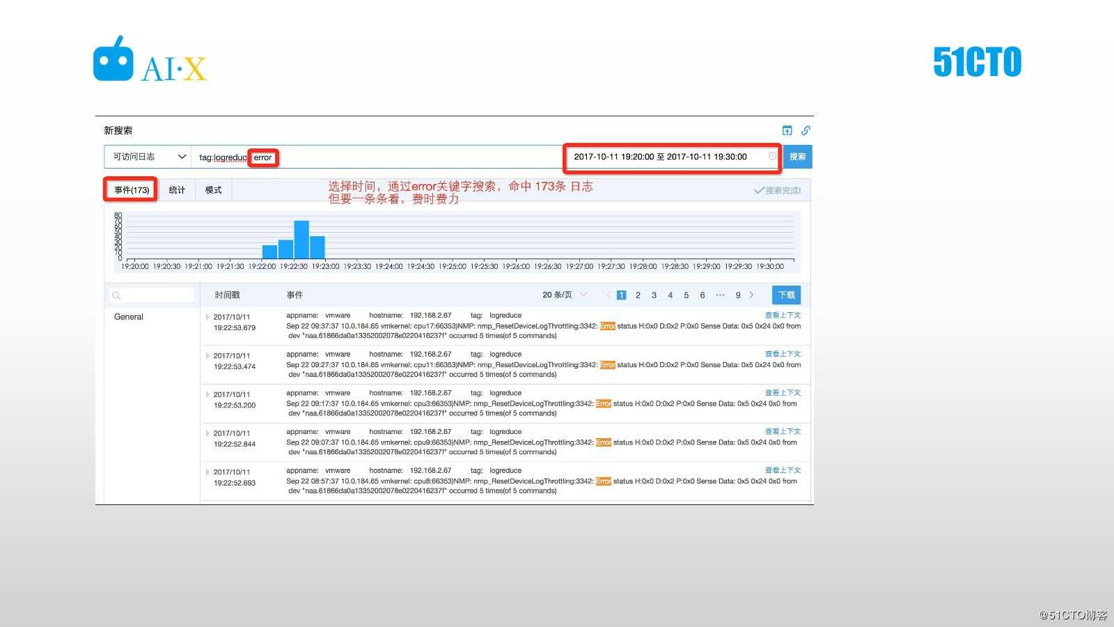Go to page 3
Screen dimensions: 1114x627
(654, 295)
